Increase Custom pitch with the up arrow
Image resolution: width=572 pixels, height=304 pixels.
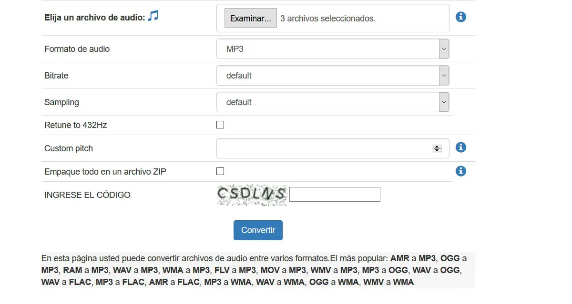(x=437, y=147)
